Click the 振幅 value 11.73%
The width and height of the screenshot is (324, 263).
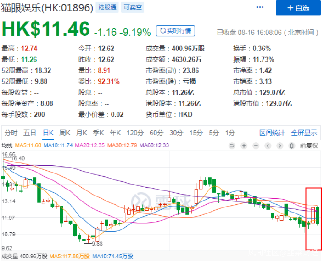point(263,60)
